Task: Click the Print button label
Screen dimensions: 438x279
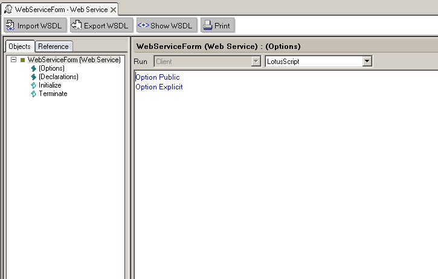Action: coord(222,26)
